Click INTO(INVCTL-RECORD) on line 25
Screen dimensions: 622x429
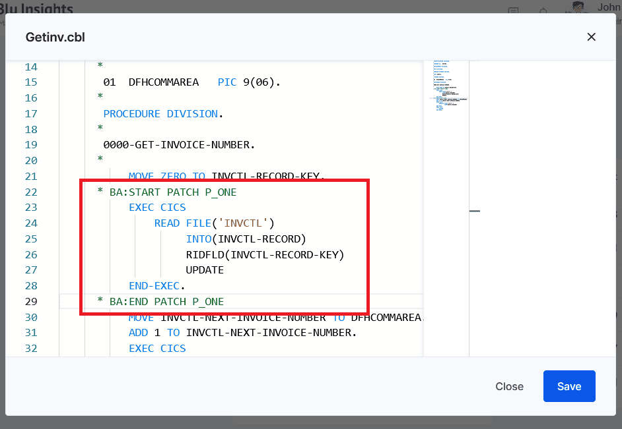pyautogui.click(x=246, y=239)
